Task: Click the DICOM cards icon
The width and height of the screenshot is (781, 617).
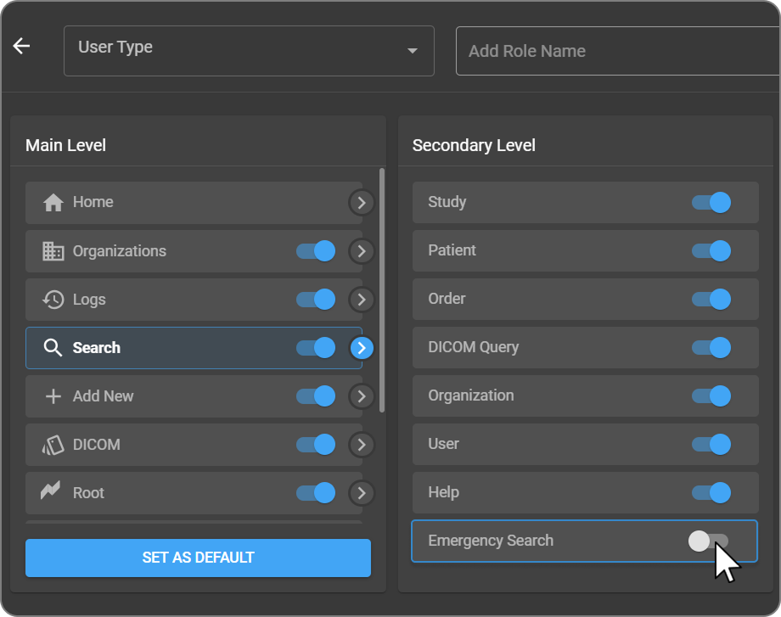Action: [x=53, y=445]
